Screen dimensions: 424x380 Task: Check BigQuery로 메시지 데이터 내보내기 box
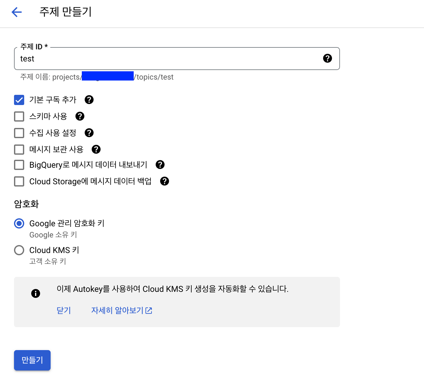(x=19, y=165)
